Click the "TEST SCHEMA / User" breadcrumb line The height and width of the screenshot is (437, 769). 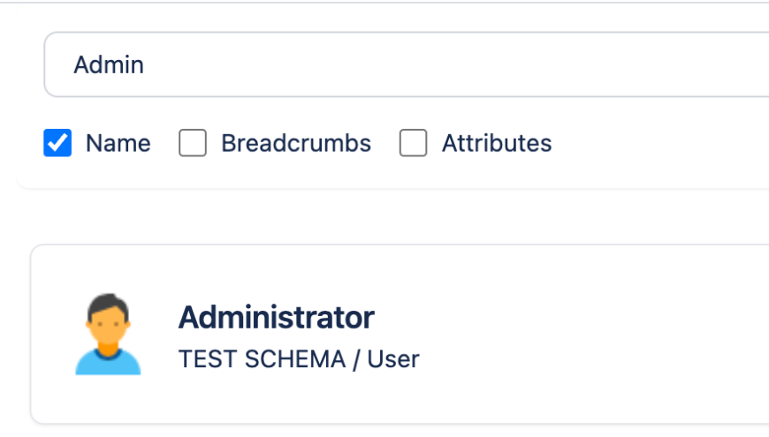[x=299, y=359]
